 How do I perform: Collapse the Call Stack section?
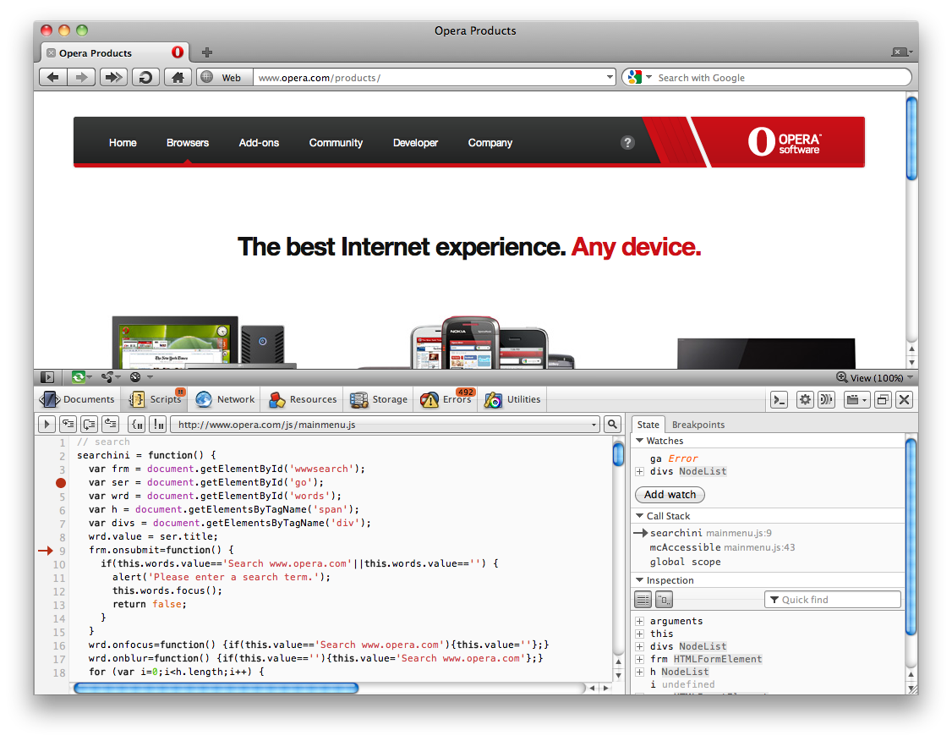pyautogui.click(x=639, y=516)
